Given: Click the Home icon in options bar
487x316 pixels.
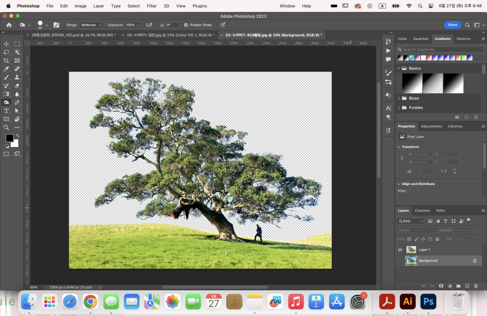Looking at the screenshot, I should (x=9, y=25).
